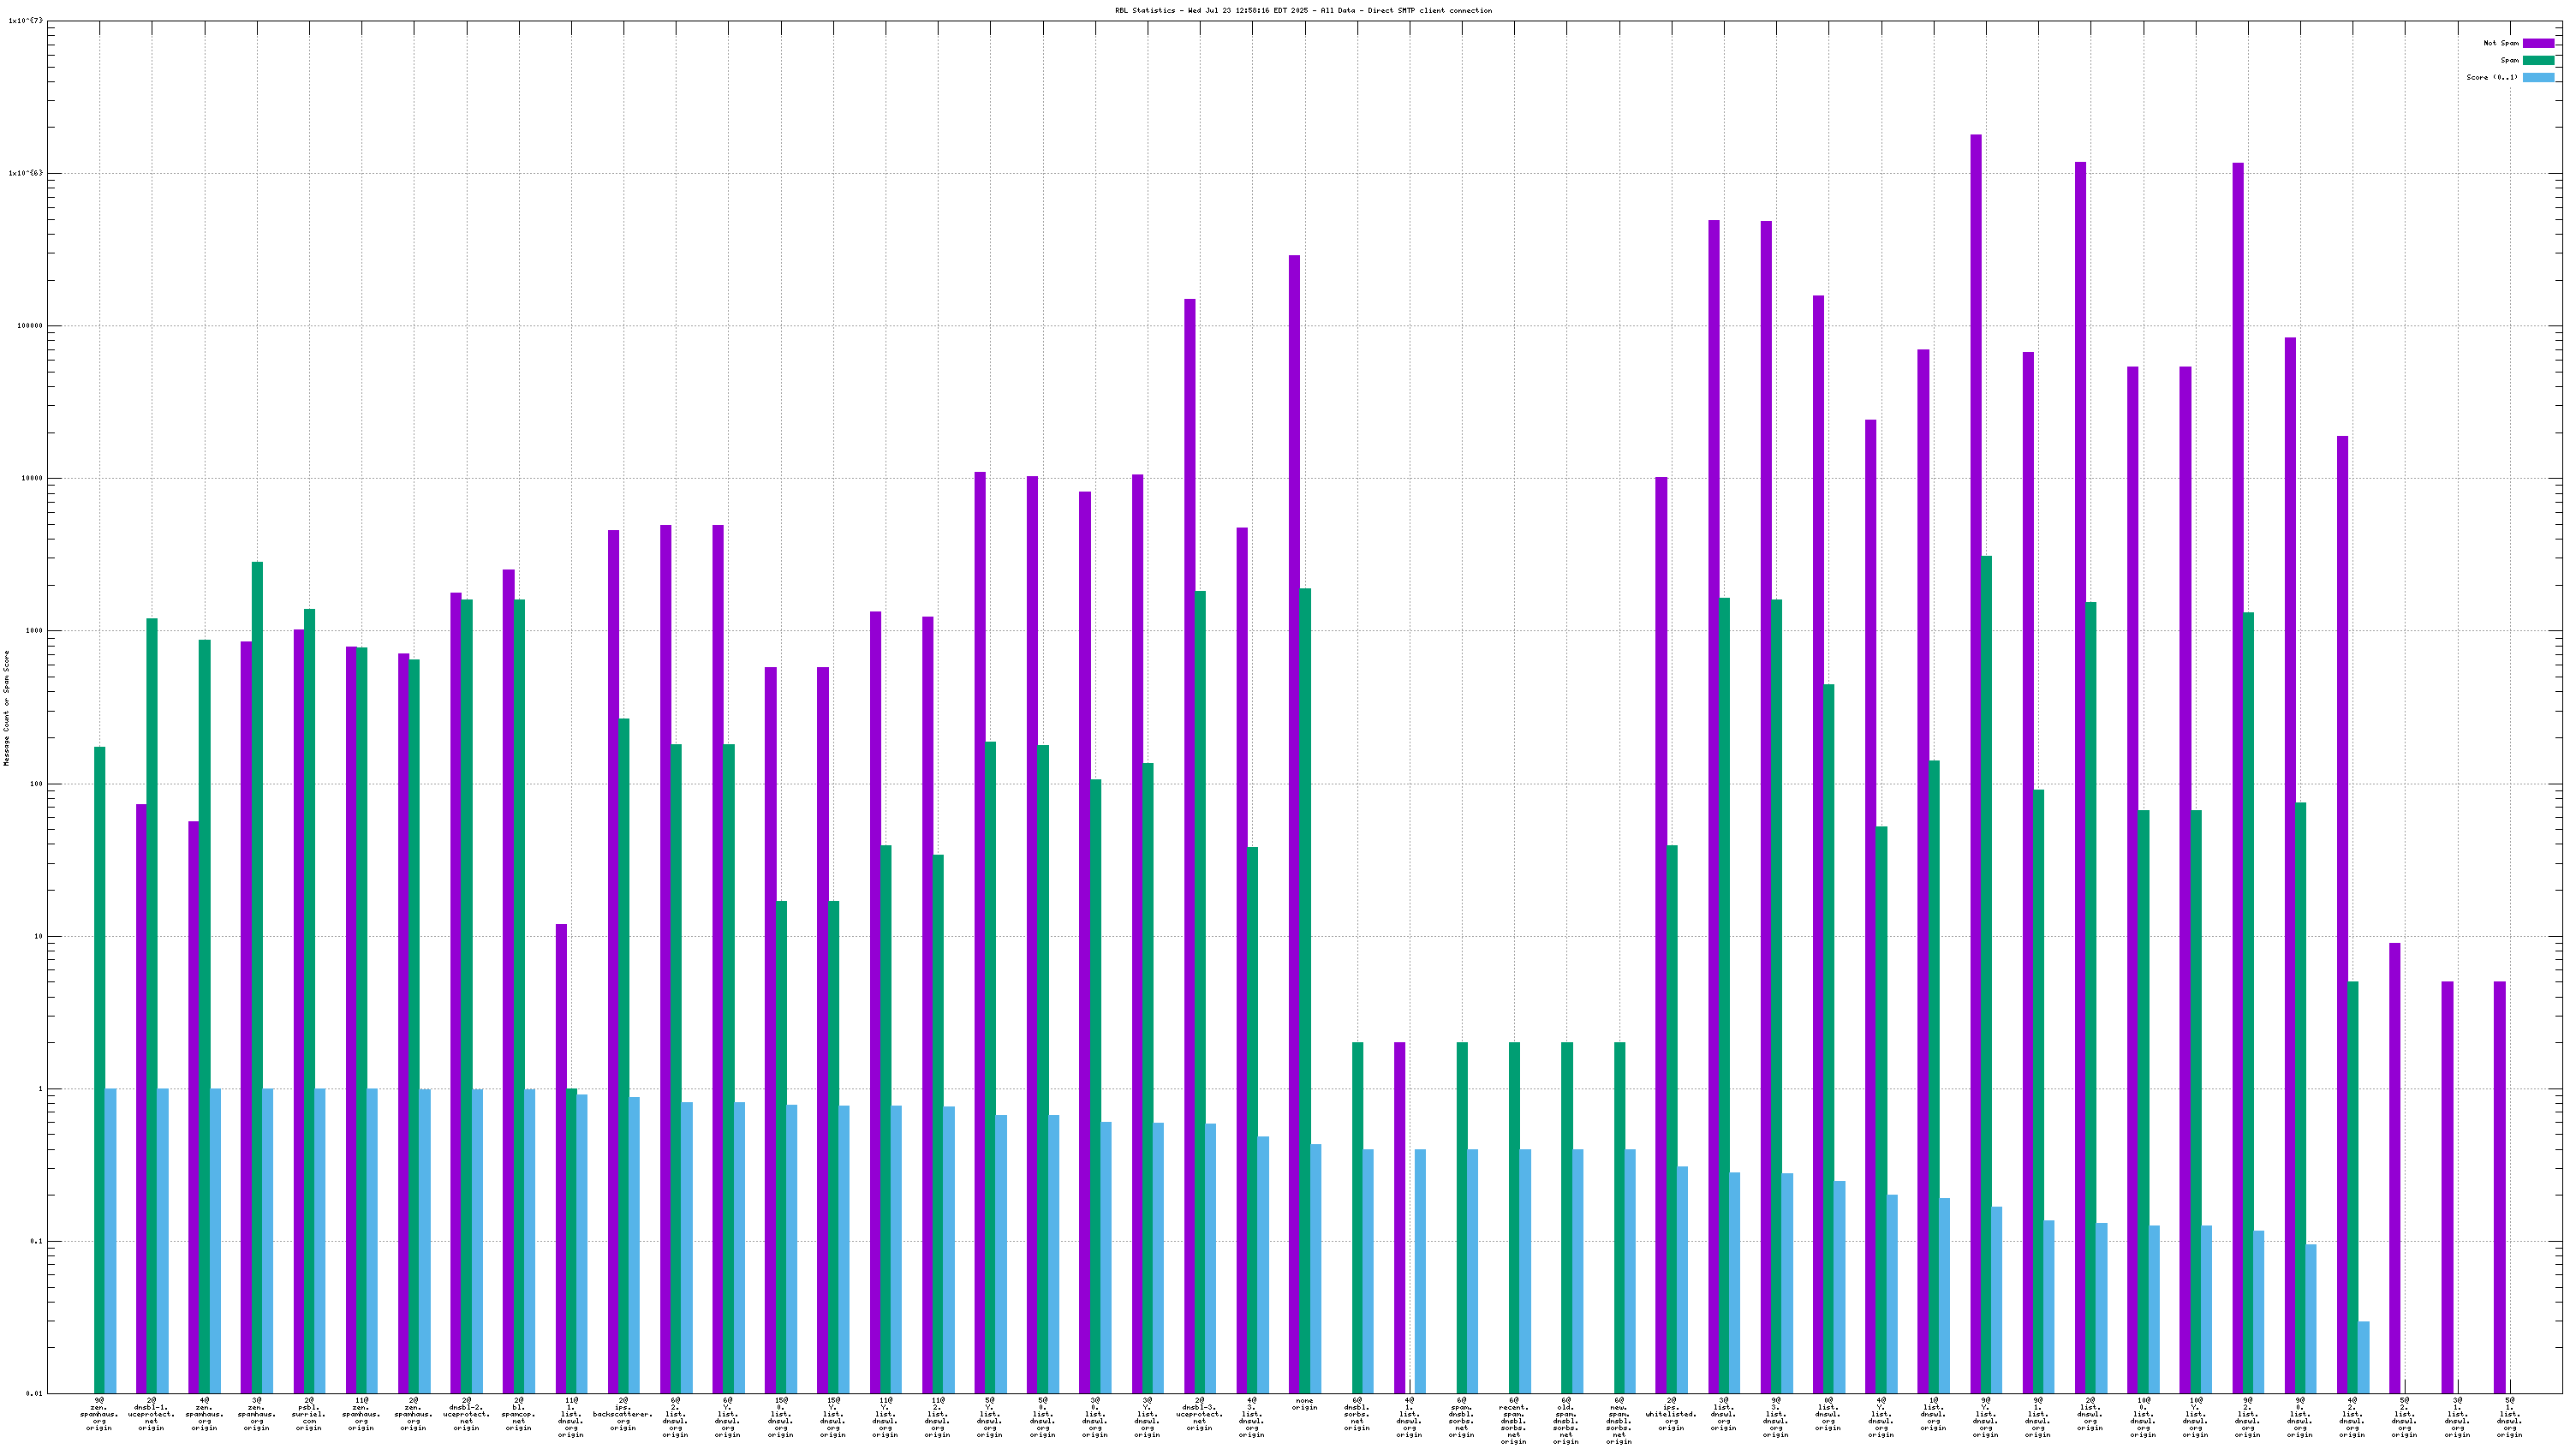This screenshot has height=1449, width=2576.
Task: Click the none origin axis label
Action: pyautogui.click(x=1304, y=1404)
